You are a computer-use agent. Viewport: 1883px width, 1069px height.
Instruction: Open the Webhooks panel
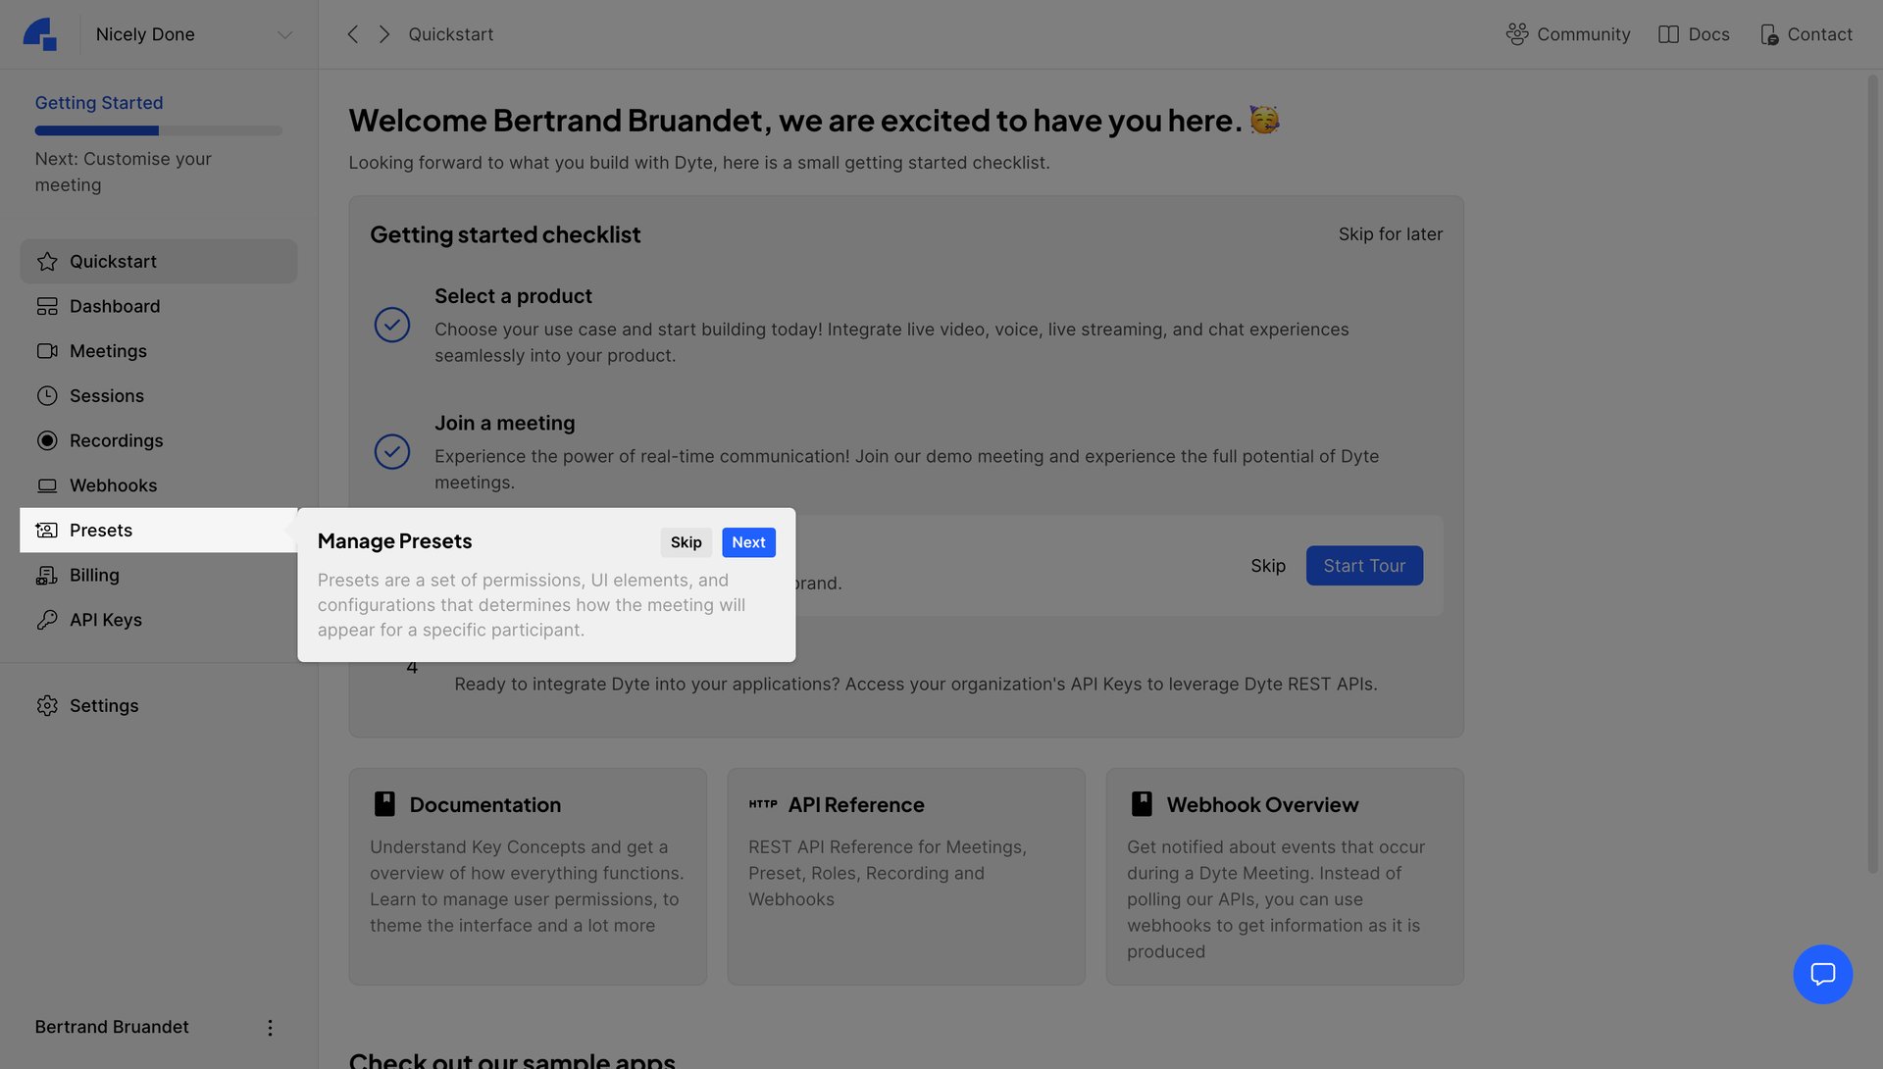pyautogui.click(x=113, y=484)
